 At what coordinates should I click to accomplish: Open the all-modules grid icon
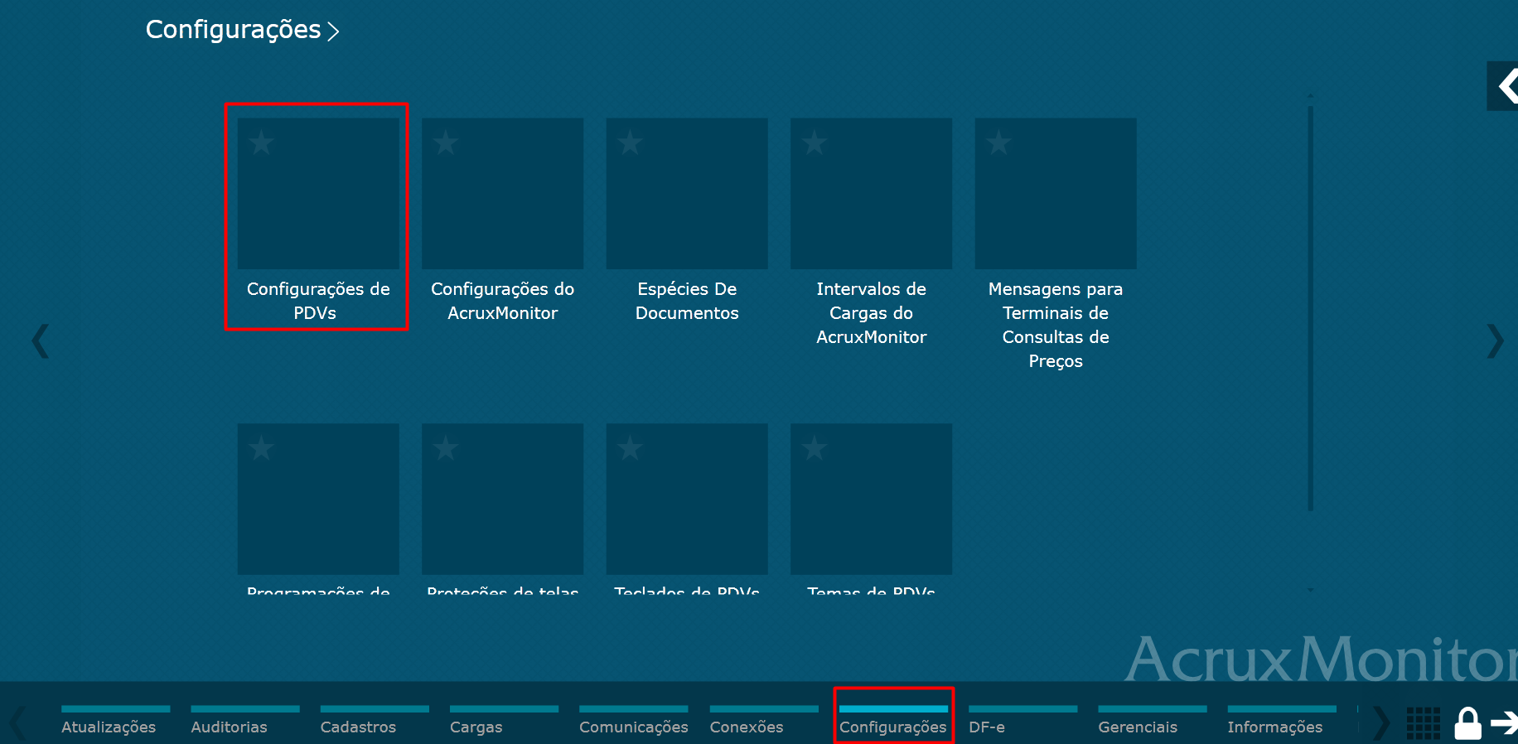point(1424,723)
